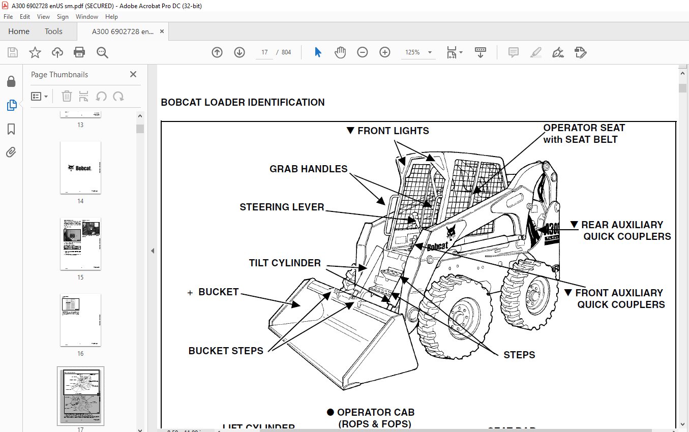Click the 804 total pages text
Image resolution: width=689 pixels, height=432 pixels.
pos(286,52)
